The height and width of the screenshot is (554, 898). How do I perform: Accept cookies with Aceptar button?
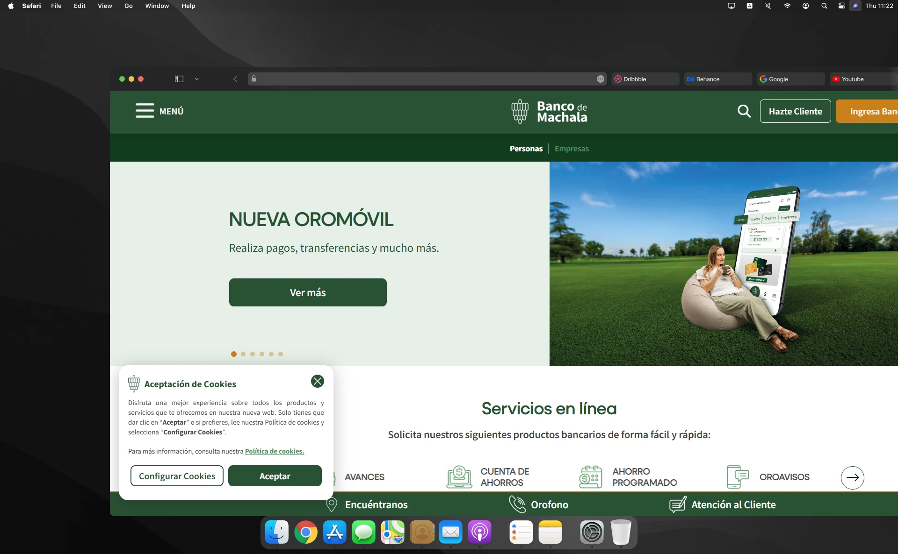(275, 476)
